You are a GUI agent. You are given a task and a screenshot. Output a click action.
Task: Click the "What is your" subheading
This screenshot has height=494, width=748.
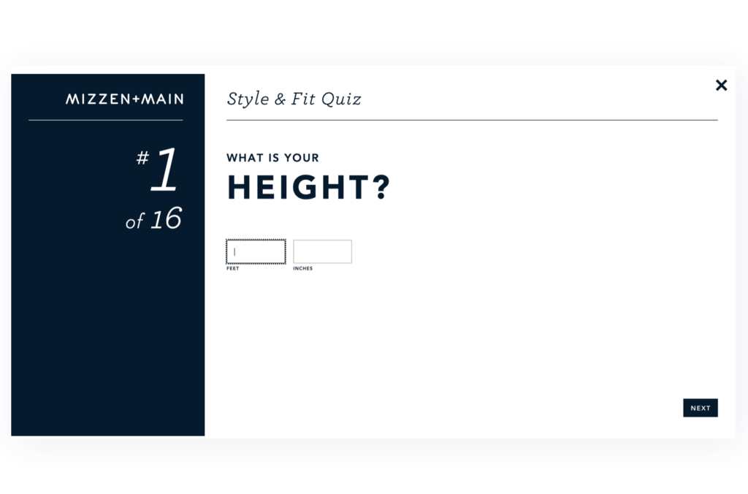[272, 158]
